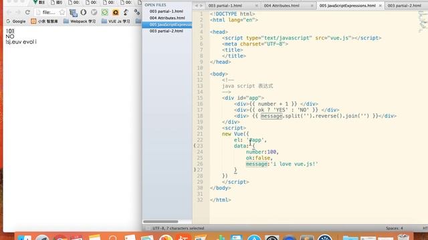This screenshot has width=428, height=240.
Task: Open the Trash in the Dock
Action: 403,237
